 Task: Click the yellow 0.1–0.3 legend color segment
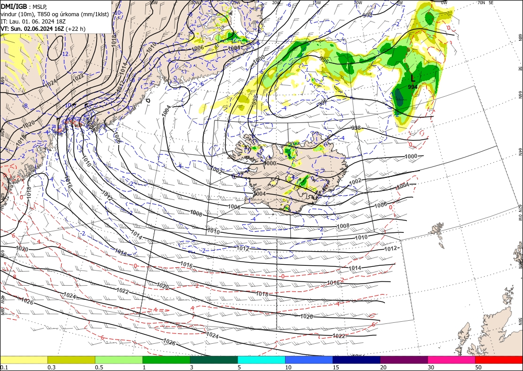[24, 359]
